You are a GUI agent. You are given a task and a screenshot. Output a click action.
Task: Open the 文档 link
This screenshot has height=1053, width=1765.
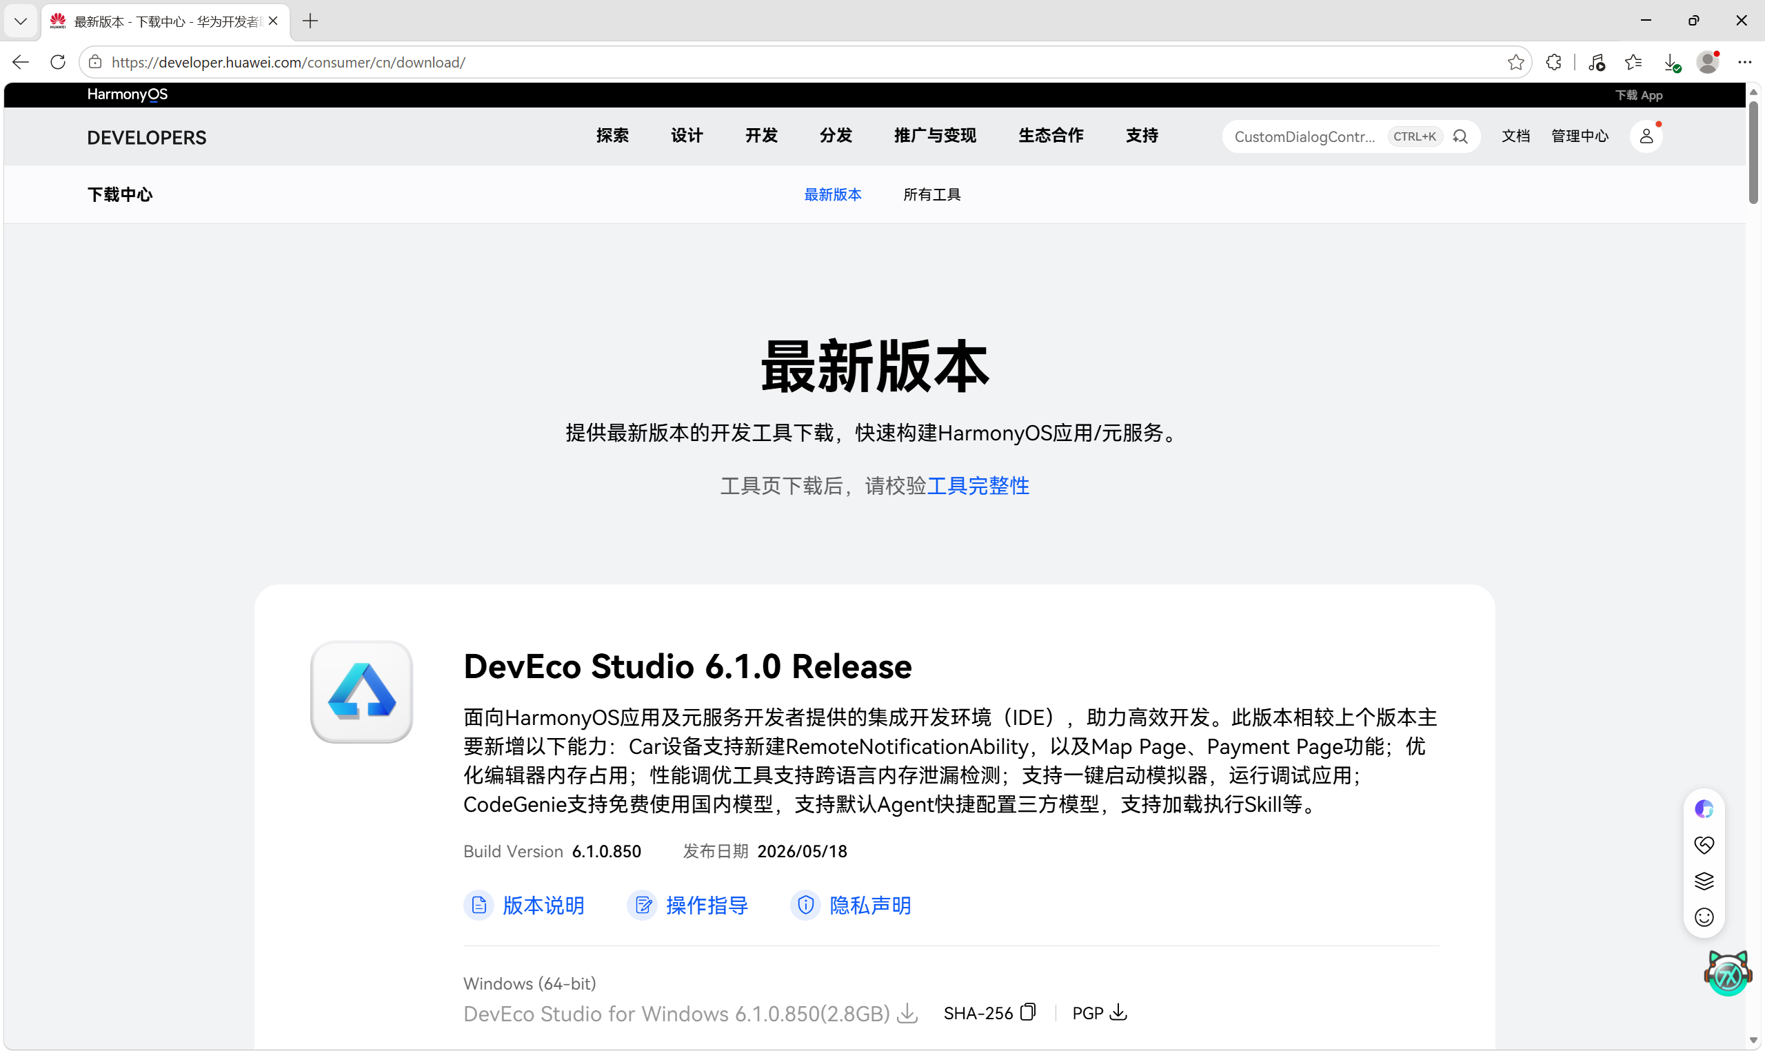click(x=1515, y=136)
